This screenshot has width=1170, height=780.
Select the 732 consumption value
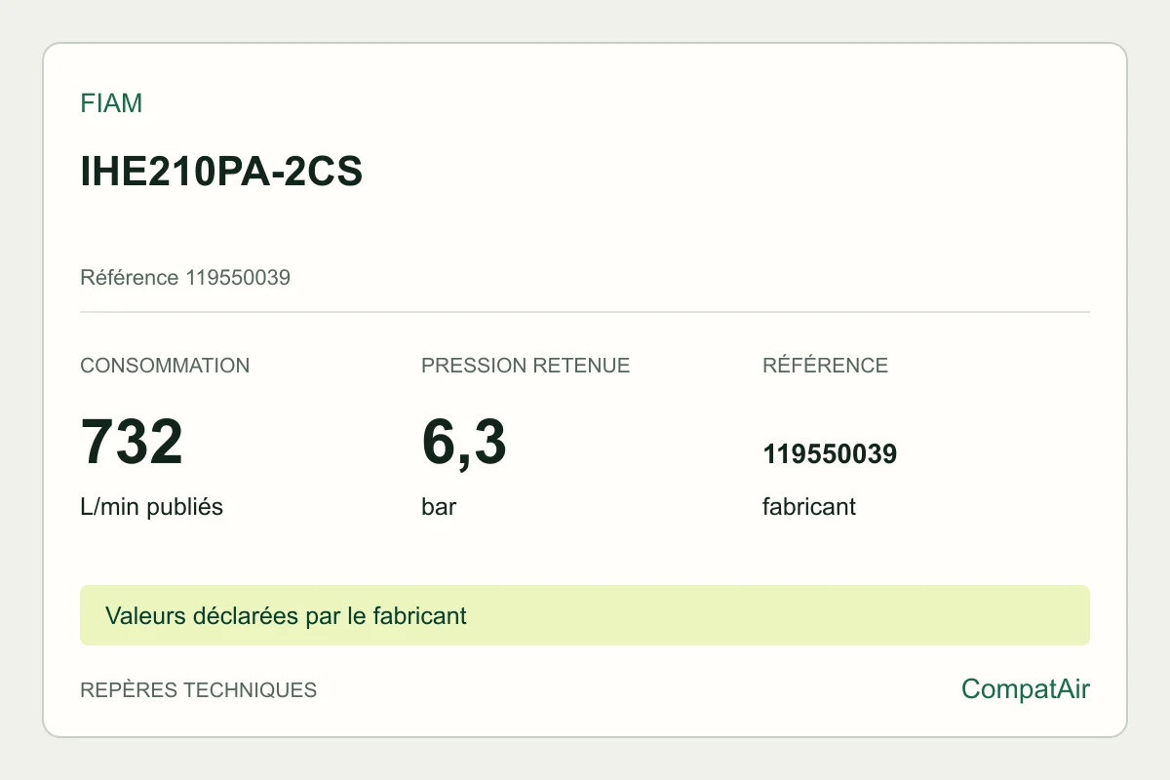click(132, 442)
